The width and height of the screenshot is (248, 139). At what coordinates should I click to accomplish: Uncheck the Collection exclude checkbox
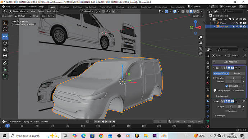230,19
